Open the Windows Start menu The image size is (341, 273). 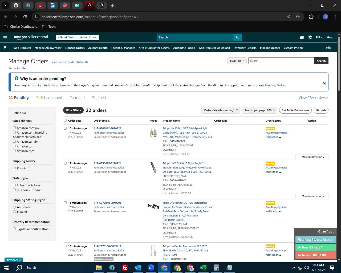6,267
